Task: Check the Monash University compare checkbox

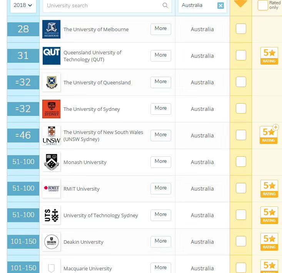Action: [x=241, y=162]
